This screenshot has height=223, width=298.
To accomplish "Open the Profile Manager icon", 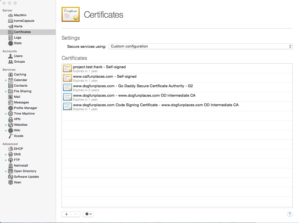I will (11, 108).
